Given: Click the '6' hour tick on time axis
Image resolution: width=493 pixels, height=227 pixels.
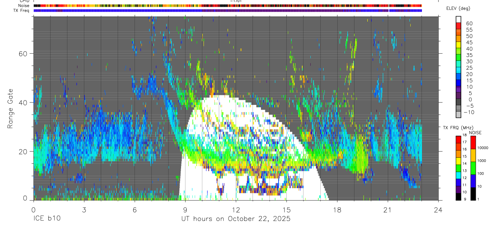Looking at the screenshot, I should [134, 209].
